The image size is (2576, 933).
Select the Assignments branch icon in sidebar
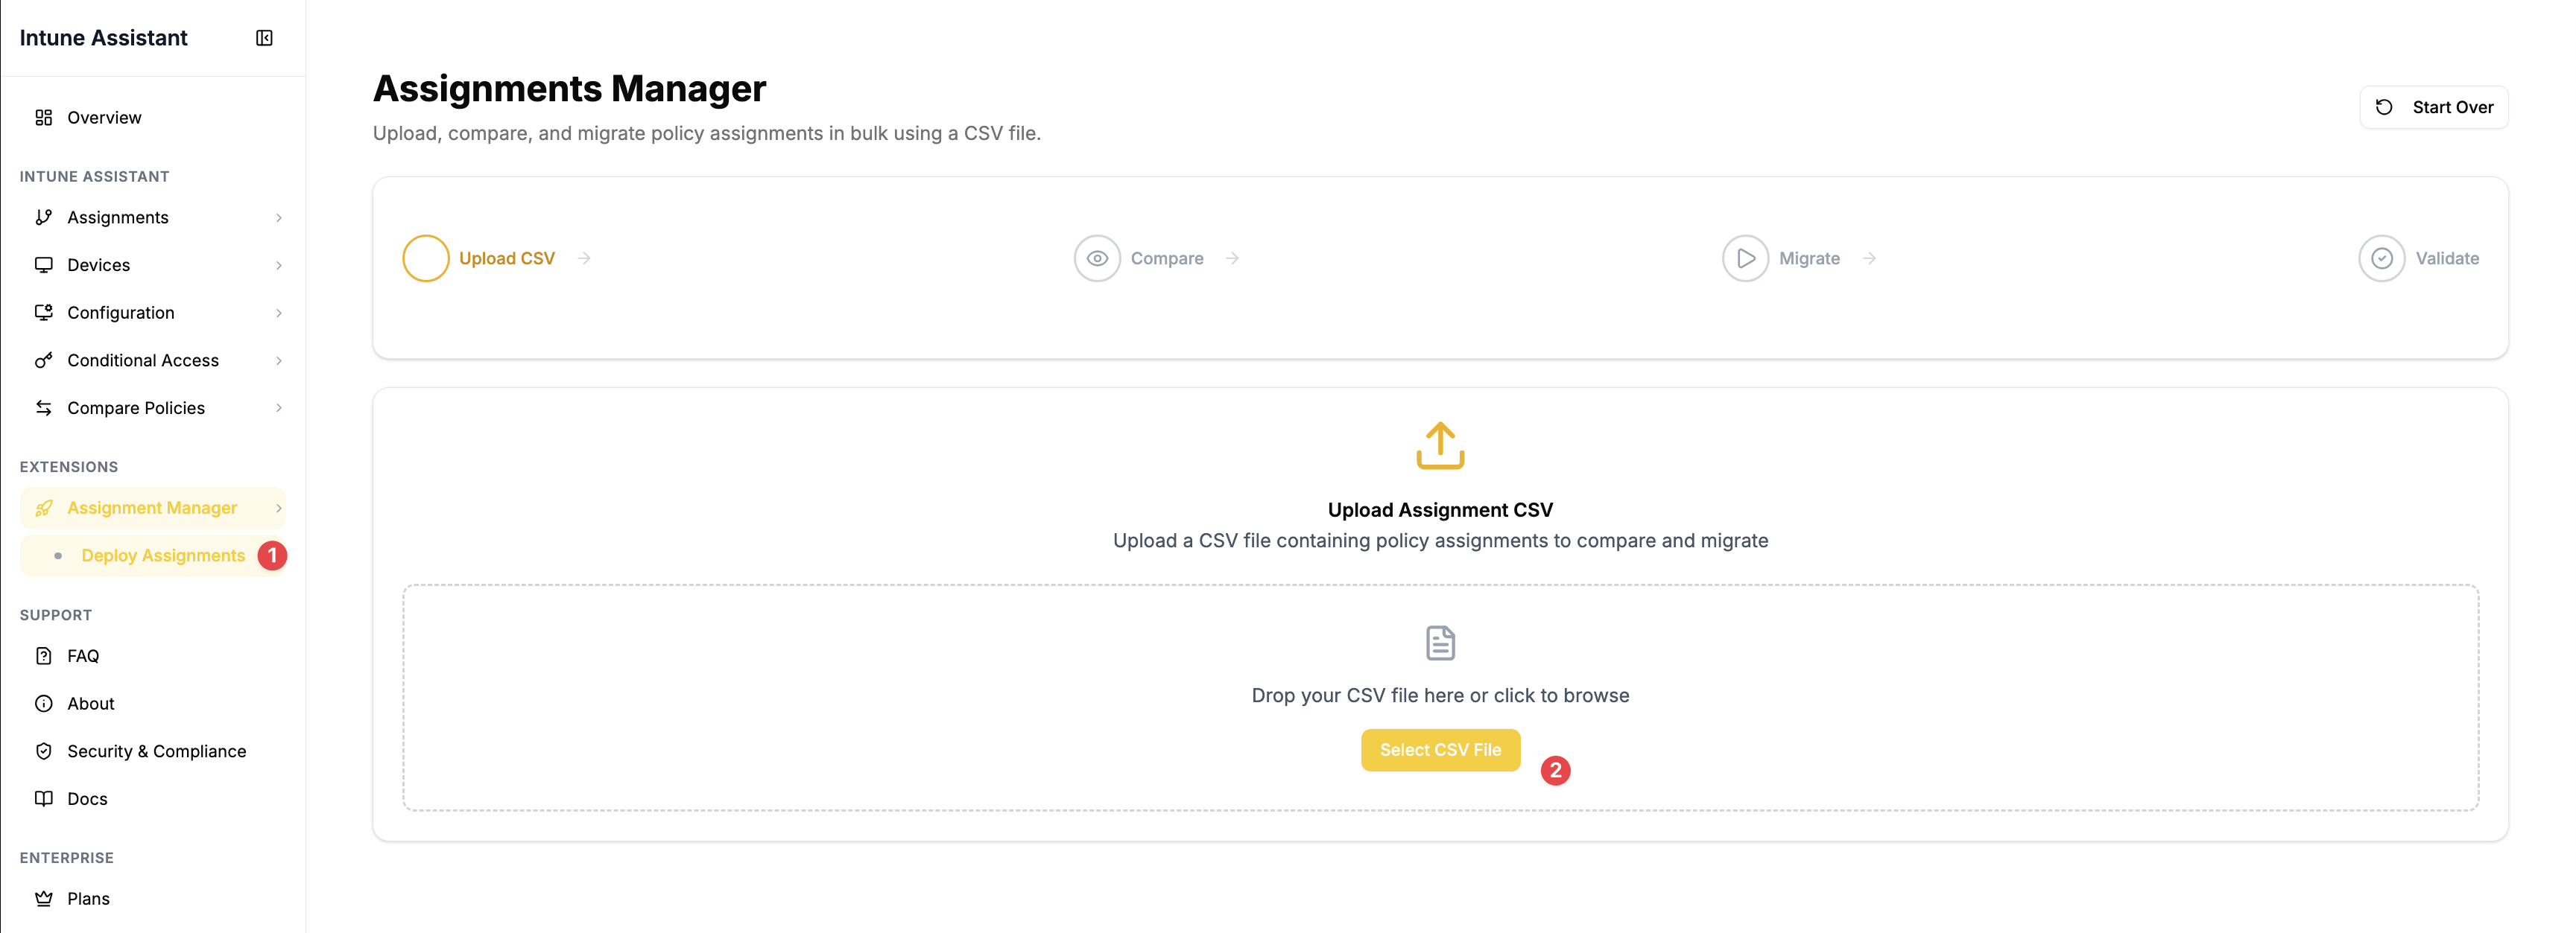[x=43, y=217]
